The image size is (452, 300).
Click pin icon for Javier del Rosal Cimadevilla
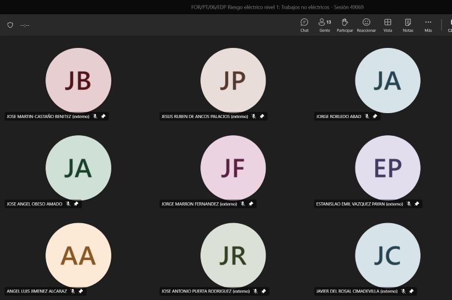(x=411, y=291)
